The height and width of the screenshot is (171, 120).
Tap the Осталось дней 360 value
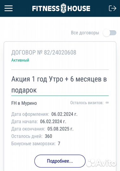point(48,136)
